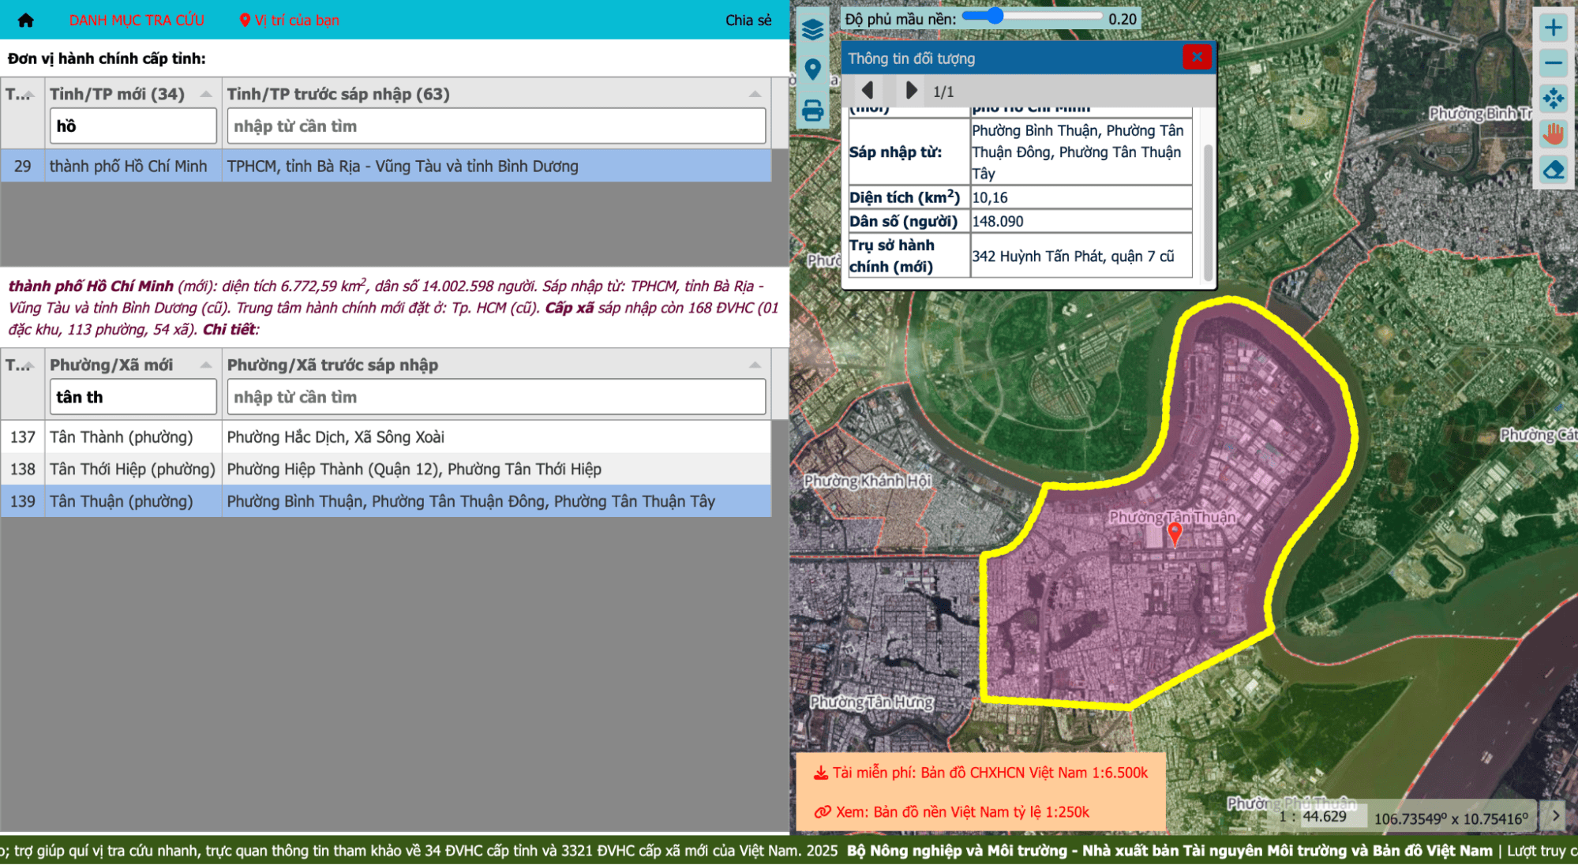Close the Thông tin đối tượng popup
This screenshot has width=1578, height=865.
[1197, 57]
